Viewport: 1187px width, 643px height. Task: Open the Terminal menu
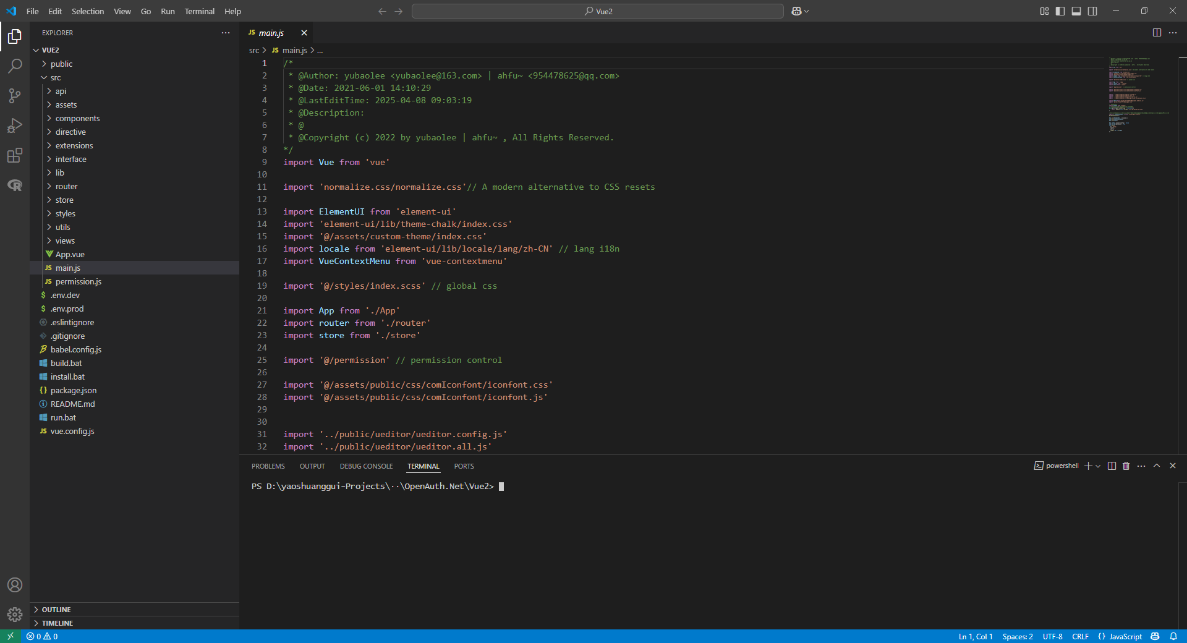[x=199, y=11]
